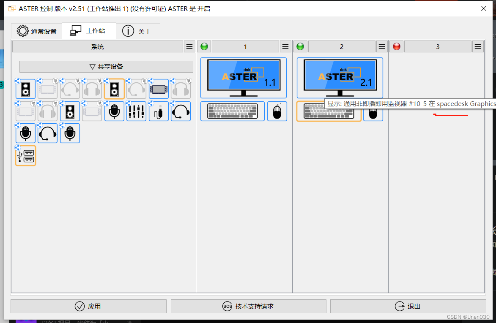Open the 关于 tab
This screenshot has height=323, width=496.
pyautogui.click(x=138, y=31)
